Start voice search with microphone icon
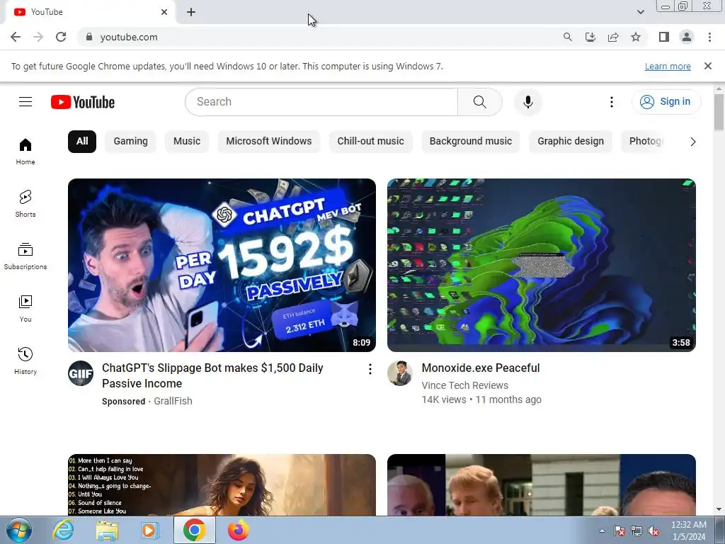The width and height of the screenshot is (725, 544). [527, 102]
